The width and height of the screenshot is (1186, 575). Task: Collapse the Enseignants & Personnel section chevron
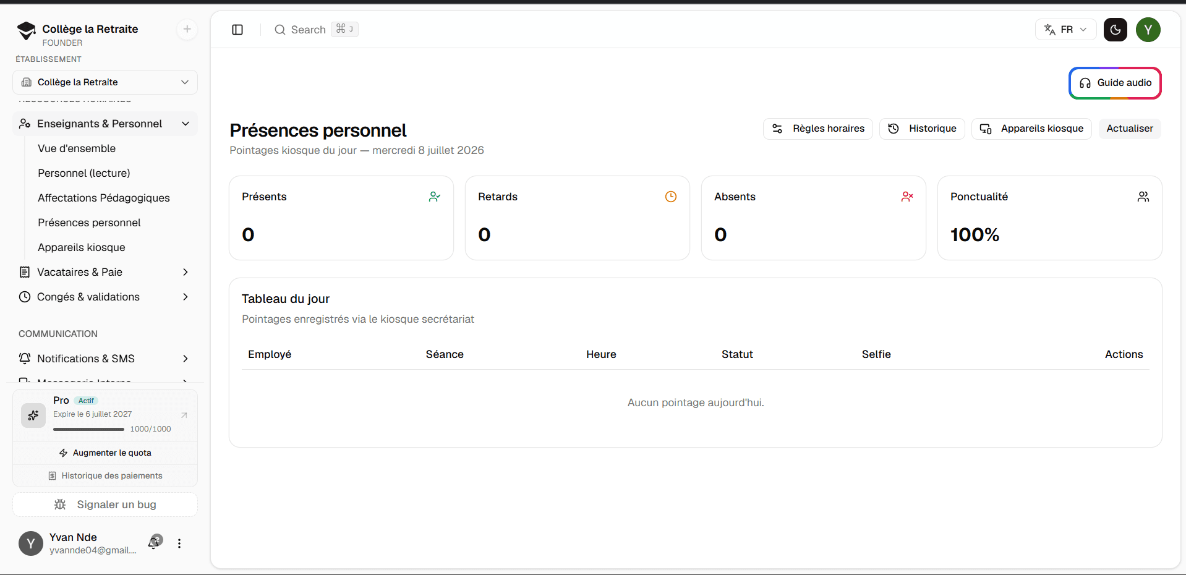[x=186, y=124]
